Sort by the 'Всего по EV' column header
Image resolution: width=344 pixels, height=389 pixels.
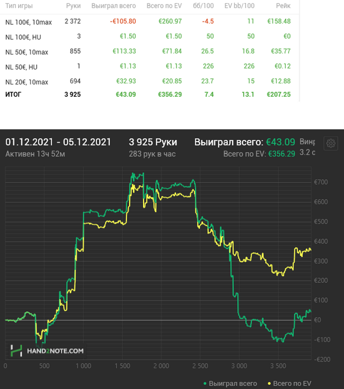click(x=164, y=6)
